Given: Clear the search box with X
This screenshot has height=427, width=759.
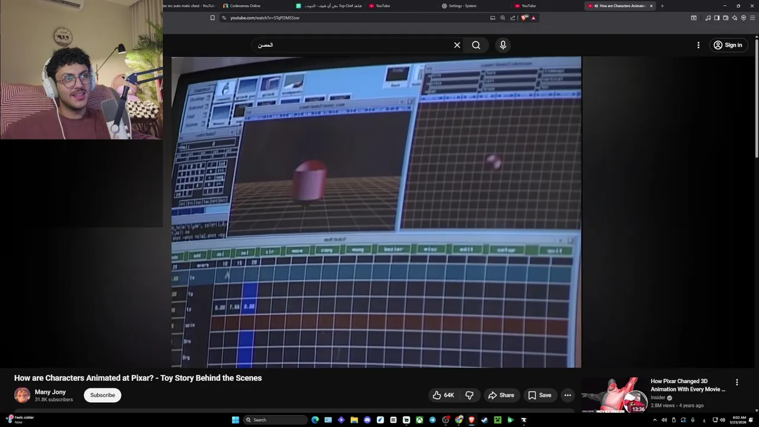Looking at the screenshot, I should pos(457,45).
